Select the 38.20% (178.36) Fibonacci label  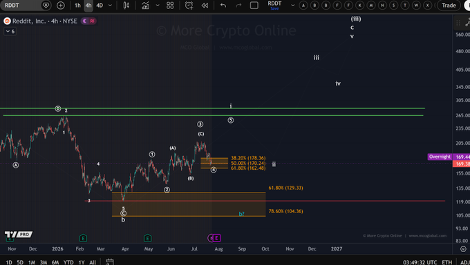click(248, 158)
